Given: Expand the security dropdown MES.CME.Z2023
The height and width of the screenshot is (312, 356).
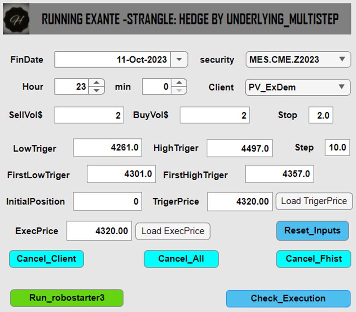Looking at the screenshot, I should pos(342,60).
